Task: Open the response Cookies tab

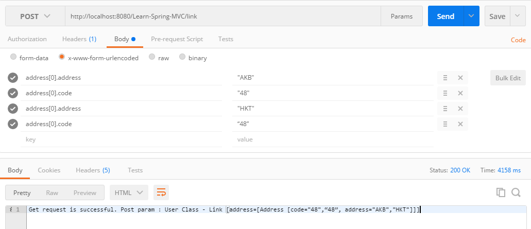Action: [49, 170]
